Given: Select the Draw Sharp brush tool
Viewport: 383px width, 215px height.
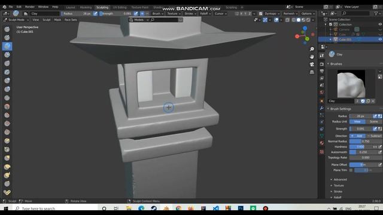Looking at the screenshot, I should point(7,38).
